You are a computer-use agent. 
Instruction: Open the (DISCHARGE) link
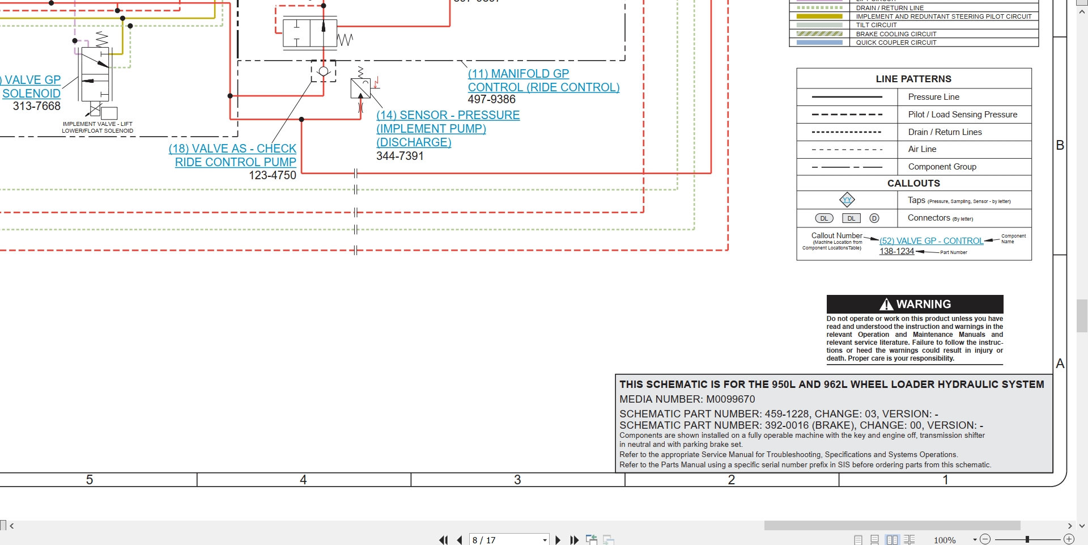414,142
